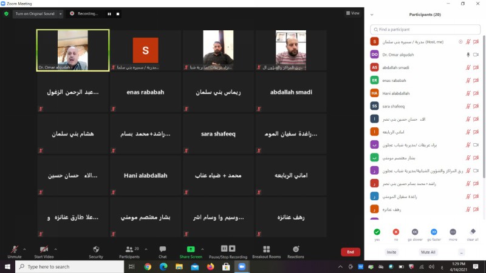The width and height of the screenshot is (486, 273).
Task: Open Breakout Rooms
Action: coord(266,249)
